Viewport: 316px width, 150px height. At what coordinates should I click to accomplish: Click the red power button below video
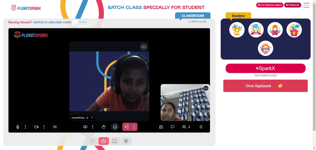[104, 141]
